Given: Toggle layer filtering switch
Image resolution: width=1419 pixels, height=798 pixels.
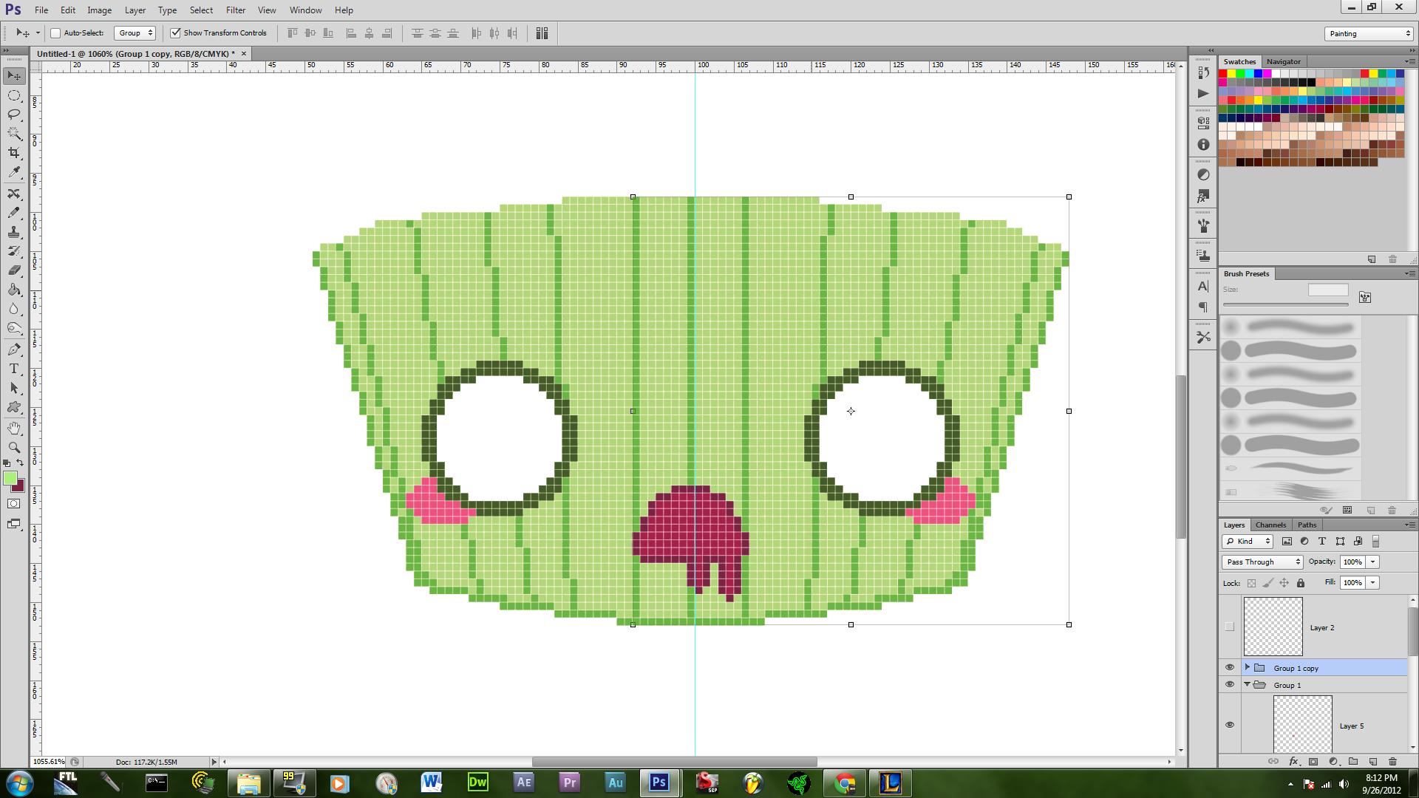Looking at the screenshot, I should (x=1375, y=542).
